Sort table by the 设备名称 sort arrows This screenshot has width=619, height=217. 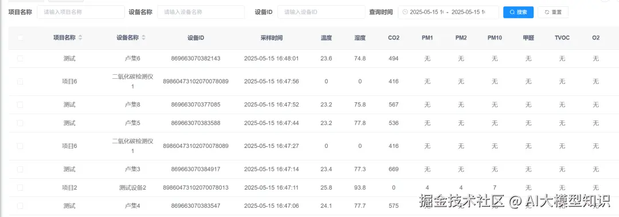143,38
